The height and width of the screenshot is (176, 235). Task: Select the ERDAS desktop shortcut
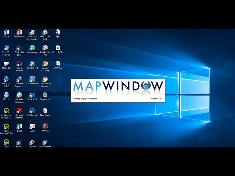(19, 143)
